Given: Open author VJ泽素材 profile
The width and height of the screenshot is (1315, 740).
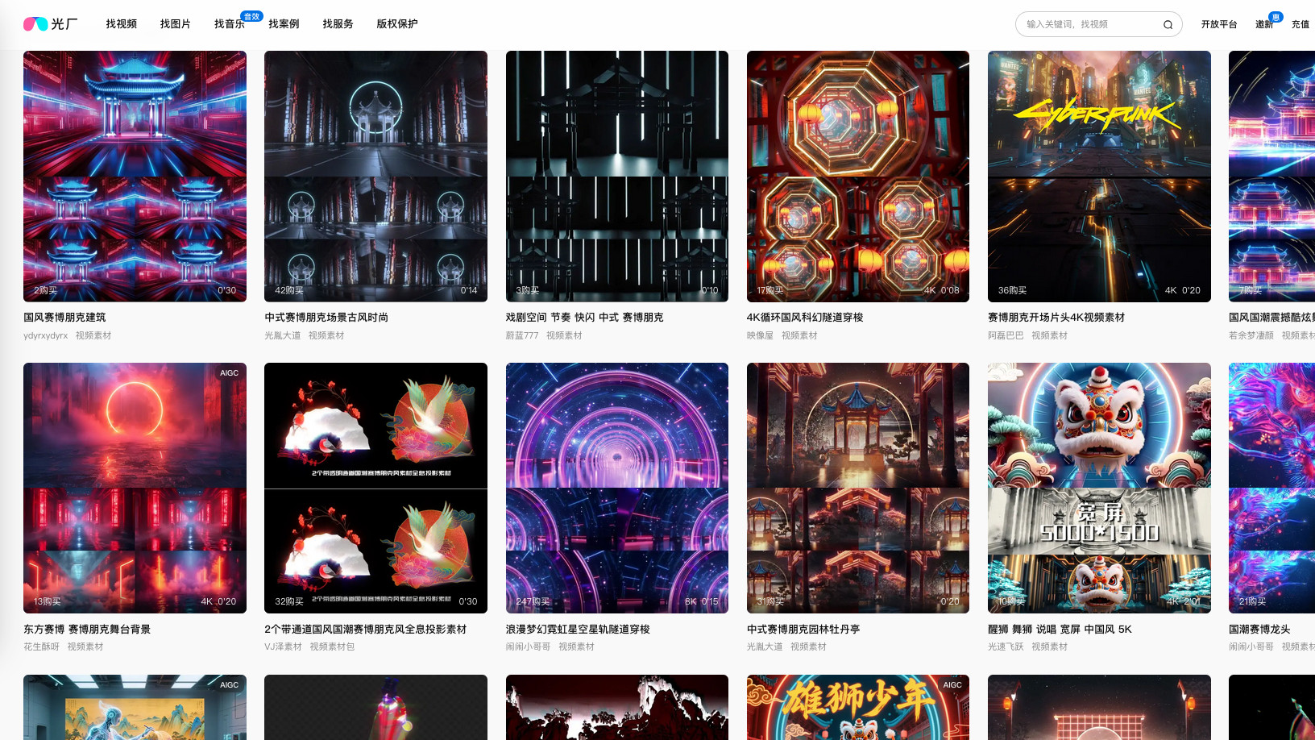Looking at the screenshot, I should coord(283,646).
